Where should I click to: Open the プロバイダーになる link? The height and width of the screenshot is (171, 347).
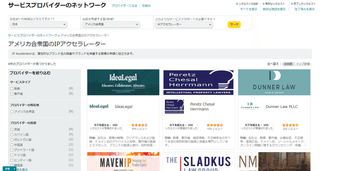coord(124,6)
